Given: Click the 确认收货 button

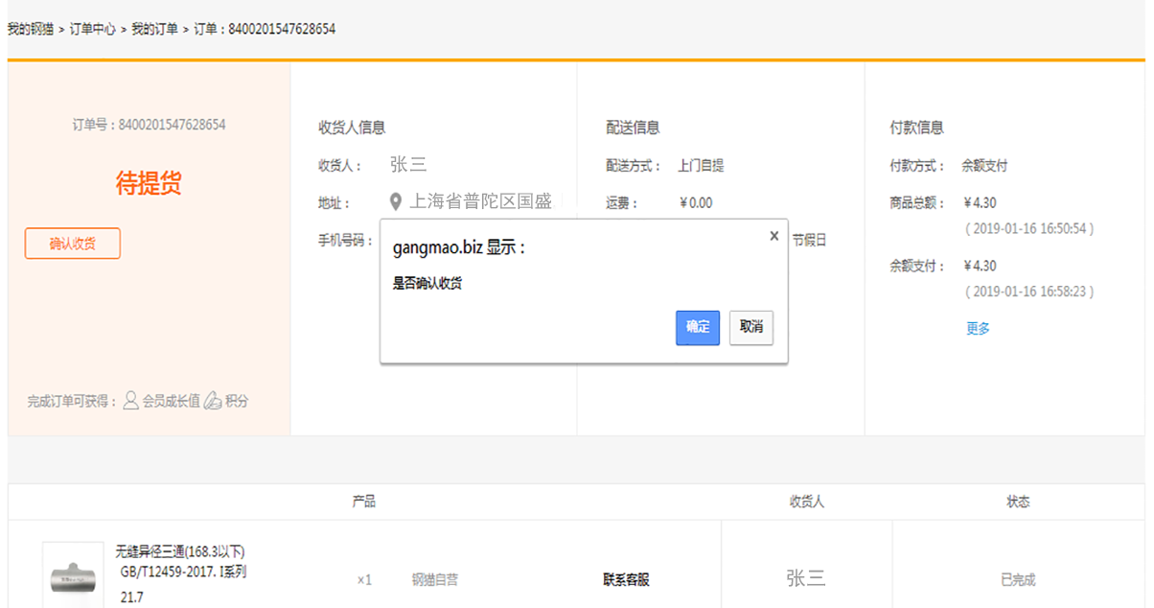Looking at the screenshot, I should [x=73, y=244].
